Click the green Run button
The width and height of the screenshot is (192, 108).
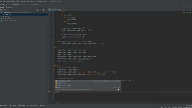(x=22, y=4)
